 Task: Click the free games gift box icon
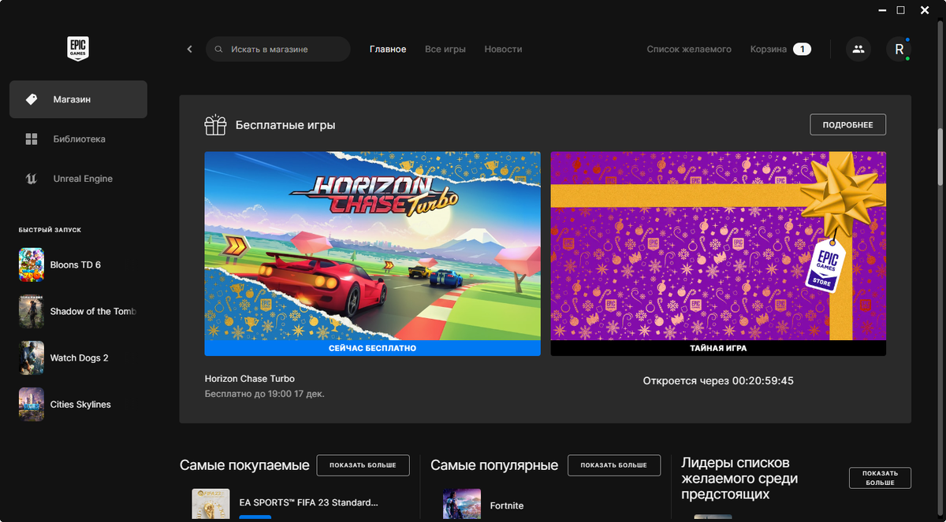click(x=215, y=125)
